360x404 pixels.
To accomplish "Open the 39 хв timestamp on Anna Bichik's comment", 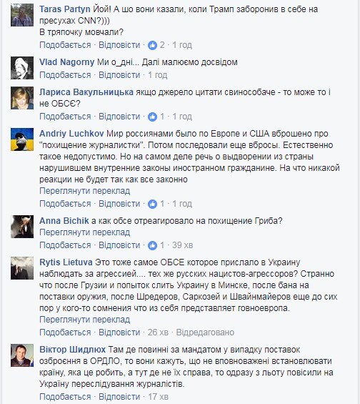I will (x=182, y=245).
